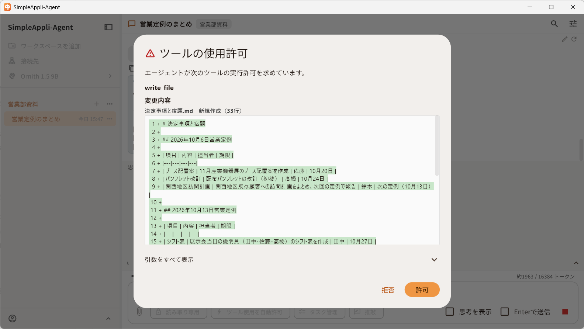
Task: Click the search icon in the header
Action: 554,24
